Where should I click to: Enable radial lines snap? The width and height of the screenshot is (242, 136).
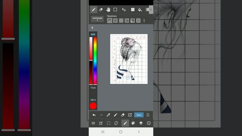[x=133, y=20]
